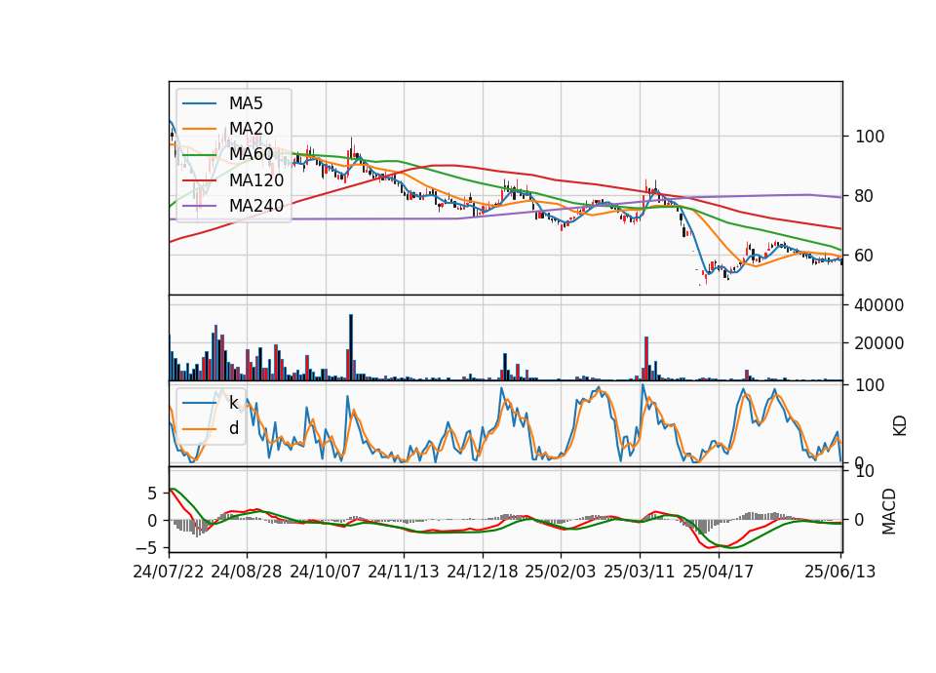Click the MA20 legend label

pos(251,129)
